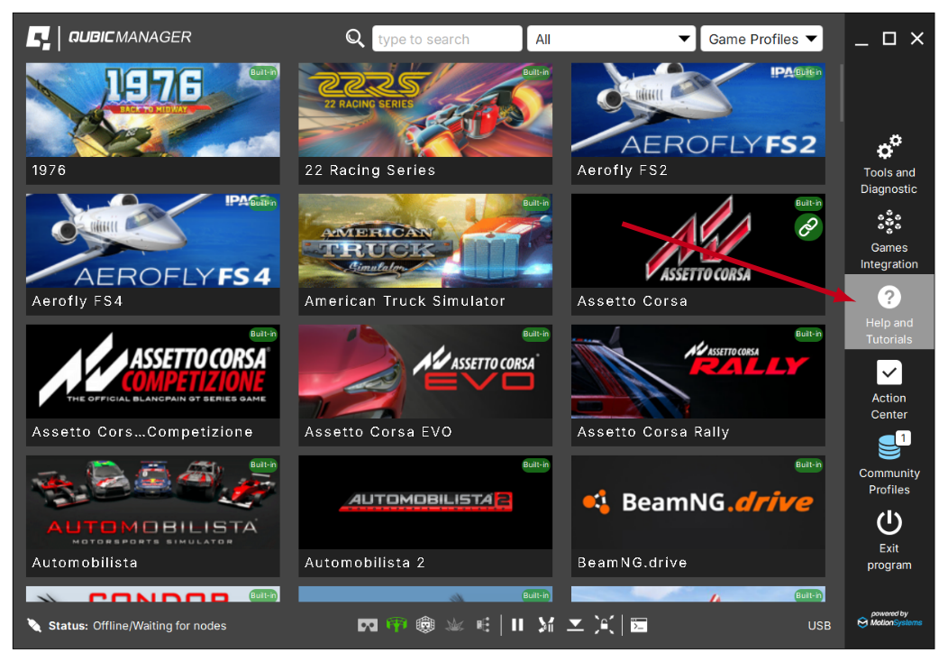Open Games Integration section

[889, 239]
